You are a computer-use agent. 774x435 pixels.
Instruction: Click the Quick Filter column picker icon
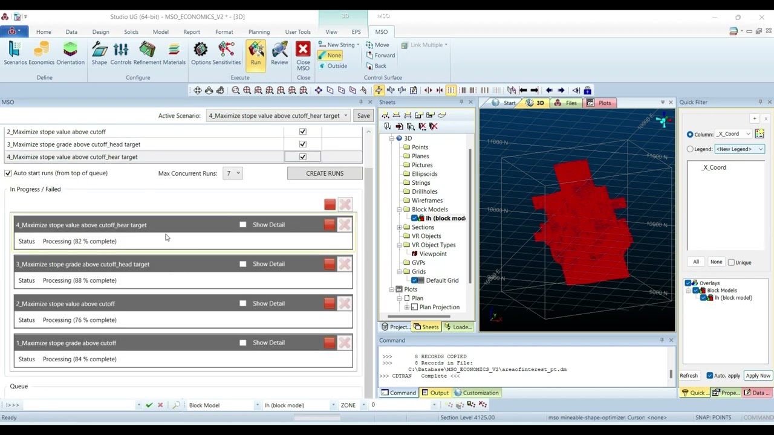(759, 134)
